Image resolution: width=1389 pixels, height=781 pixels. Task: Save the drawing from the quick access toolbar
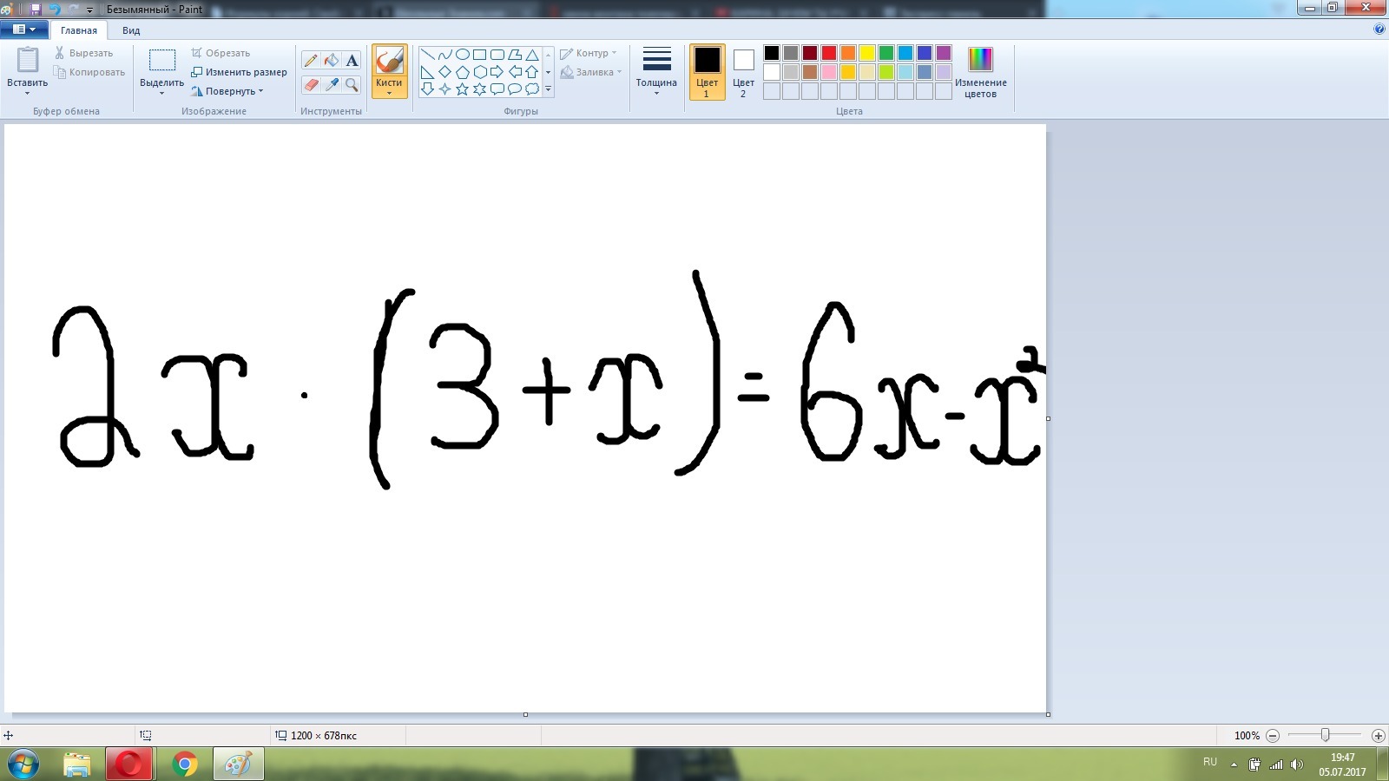36,10
